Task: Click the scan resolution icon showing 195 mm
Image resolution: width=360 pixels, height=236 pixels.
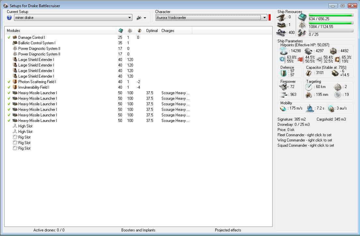Action: click(308, 95)
